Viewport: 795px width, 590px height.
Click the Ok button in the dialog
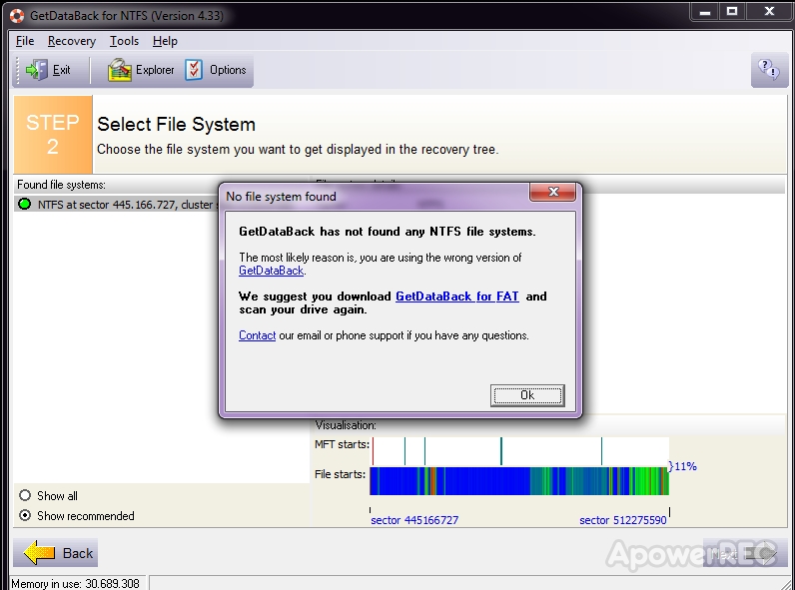point(527,395)
